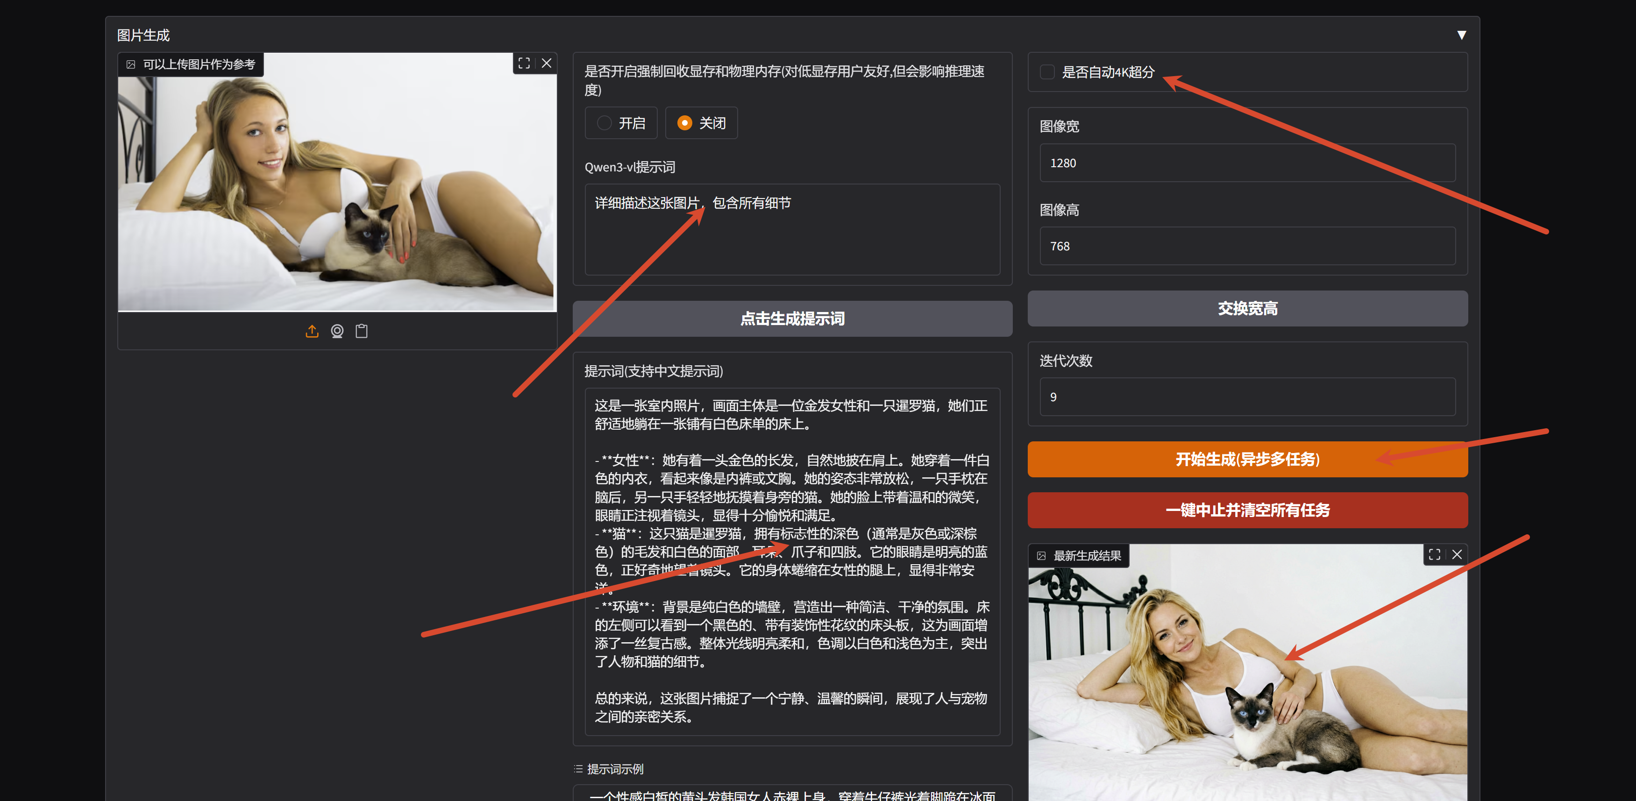The height and width of the screenshot is (801, 1636).
Task: Click the 迭代次数 input field
Action: pyautogui.click(x=1247, y=397)
